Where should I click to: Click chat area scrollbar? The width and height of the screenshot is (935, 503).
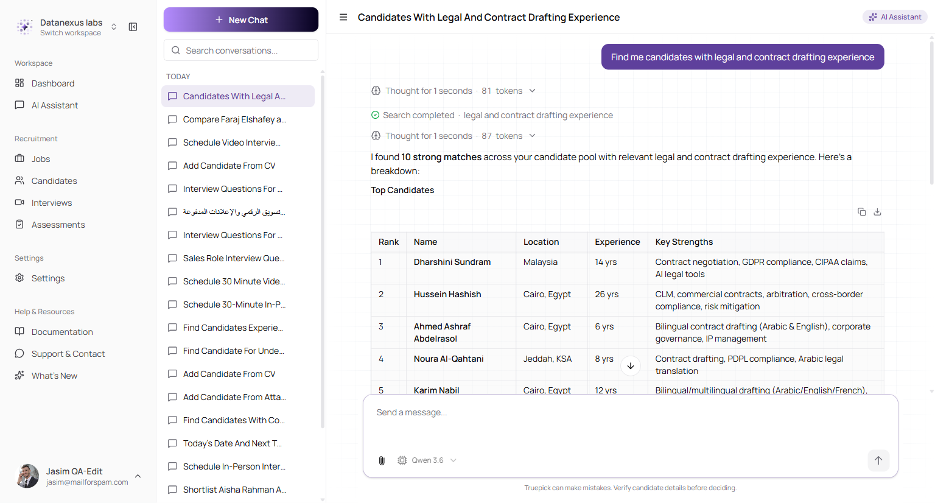[x=931, y=111]
